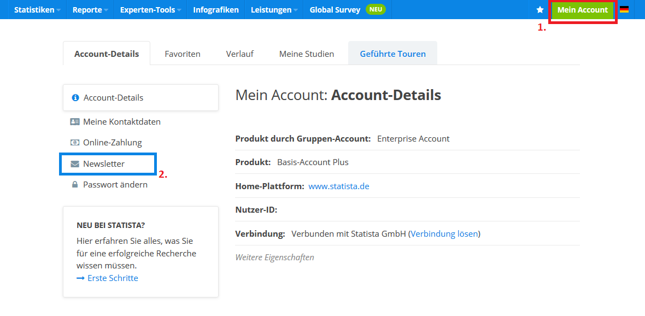Click the contact card icon

tap(75, 122)
